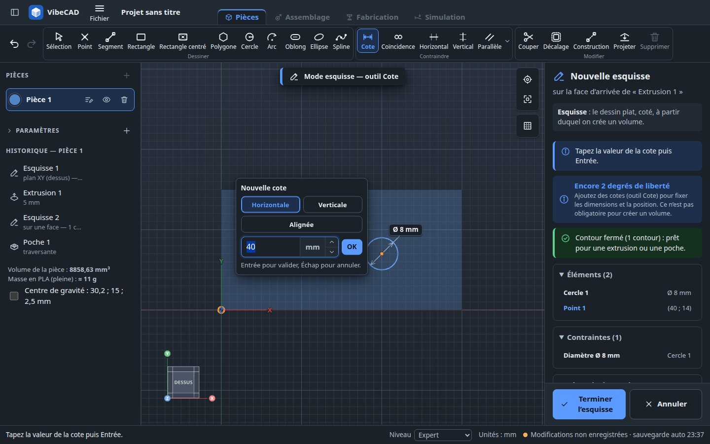Click the Pièce 1 color swatch
Image resolution: width=710 pixels, height=444 pixels.
15,100
